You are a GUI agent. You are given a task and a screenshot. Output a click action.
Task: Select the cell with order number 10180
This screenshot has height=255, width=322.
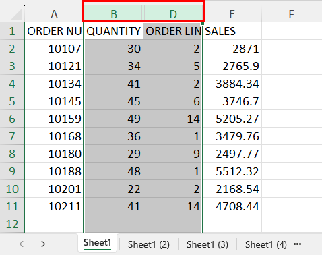pyautogui.click(x=54, y=154)
